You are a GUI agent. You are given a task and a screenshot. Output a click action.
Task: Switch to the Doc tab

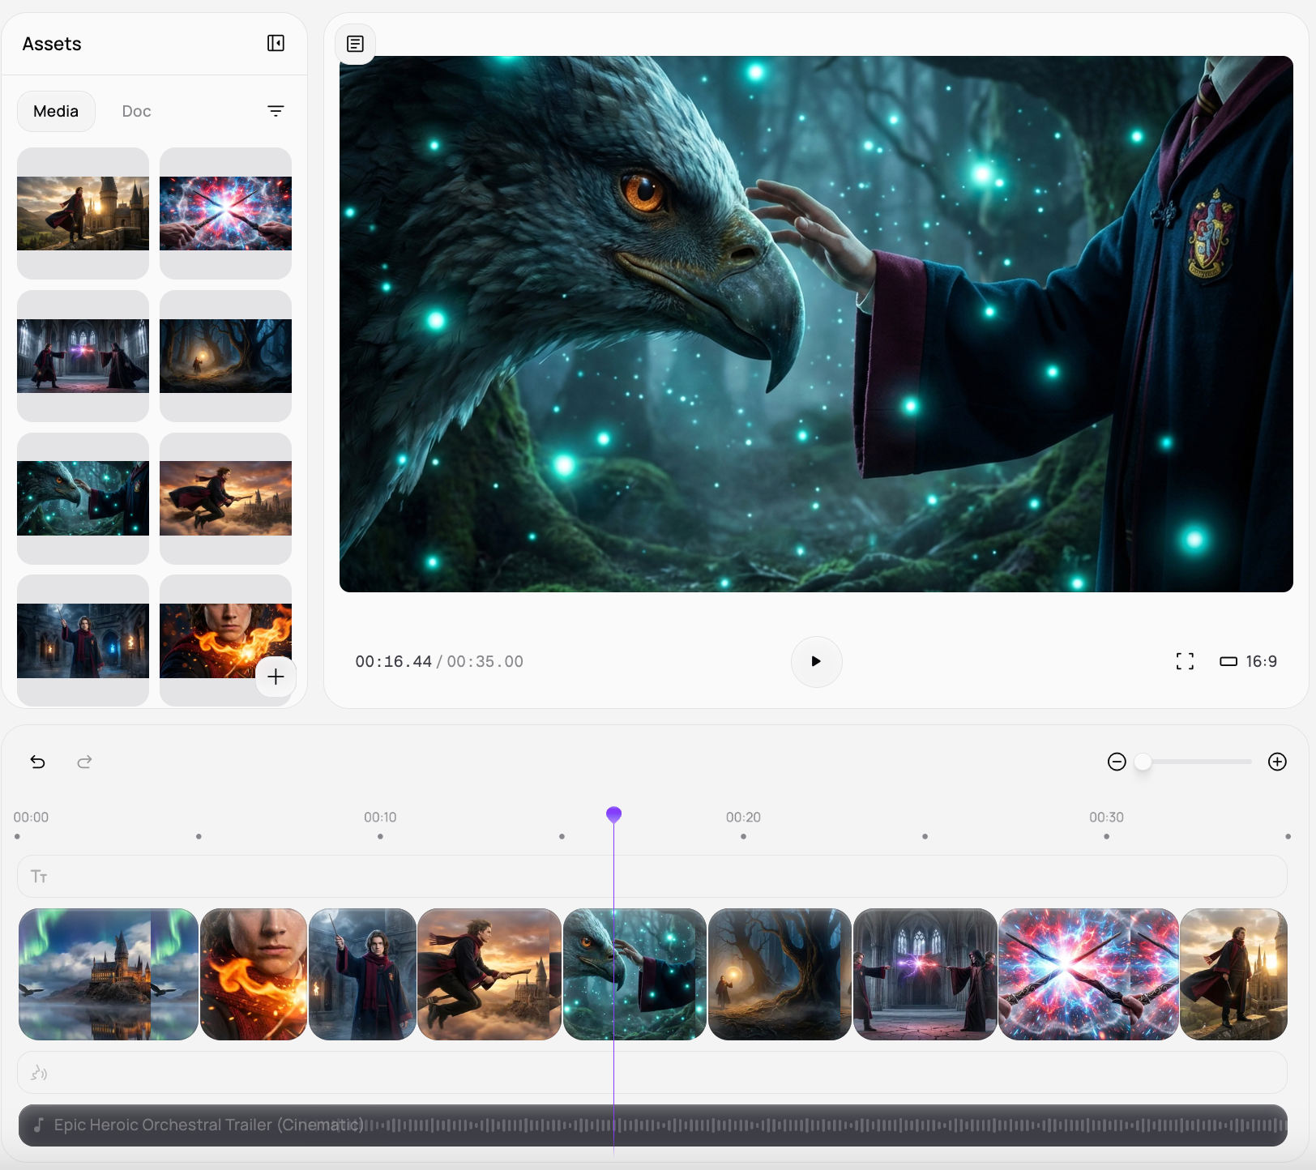(136, 111)
